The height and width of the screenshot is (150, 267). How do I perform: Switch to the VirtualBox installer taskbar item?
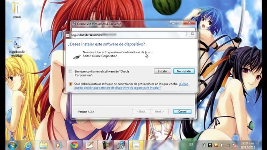pos(121,145)
